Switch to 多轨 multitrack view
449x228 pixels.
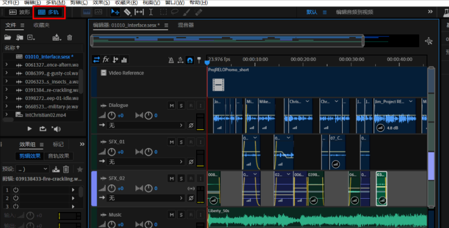pos(48,12)
